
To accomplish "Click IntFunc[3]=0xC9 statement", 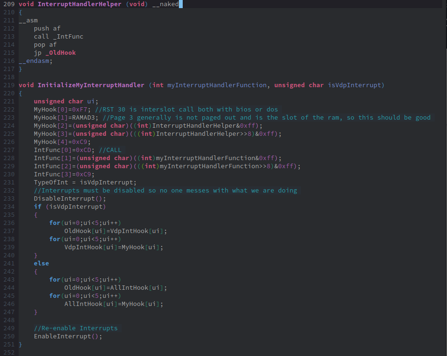I will click(64, 174).
